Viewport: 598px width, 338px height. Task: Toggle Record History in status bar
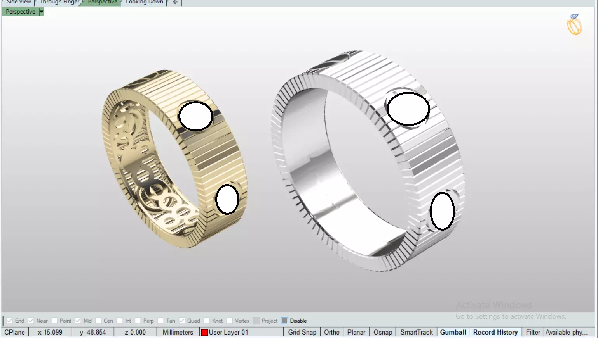click(x=495, y=332)
